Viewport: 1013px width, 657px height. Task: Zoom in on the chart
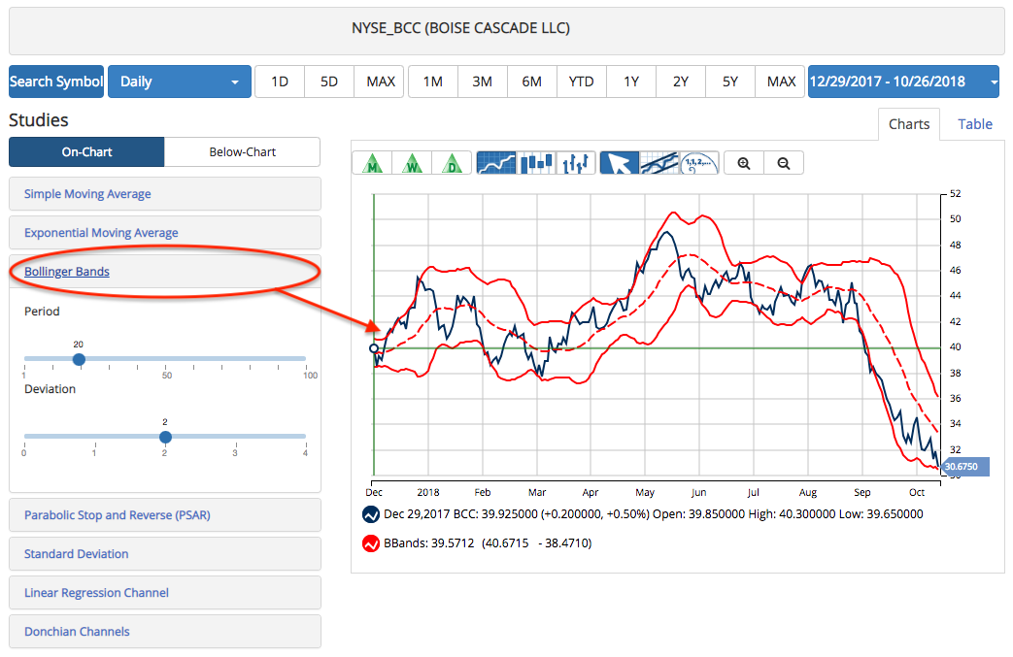[744, 163]
